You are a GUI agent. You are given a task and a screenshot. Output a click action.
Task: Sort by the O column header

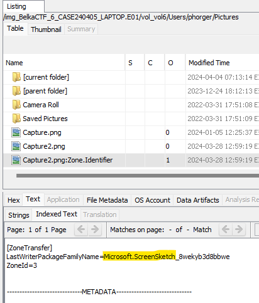coord(175,63)
